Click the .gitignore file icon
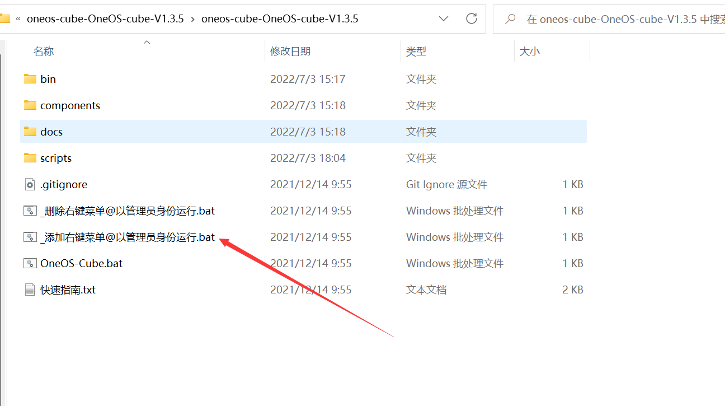Screen dimensions: 725x406 pos(30,184)
